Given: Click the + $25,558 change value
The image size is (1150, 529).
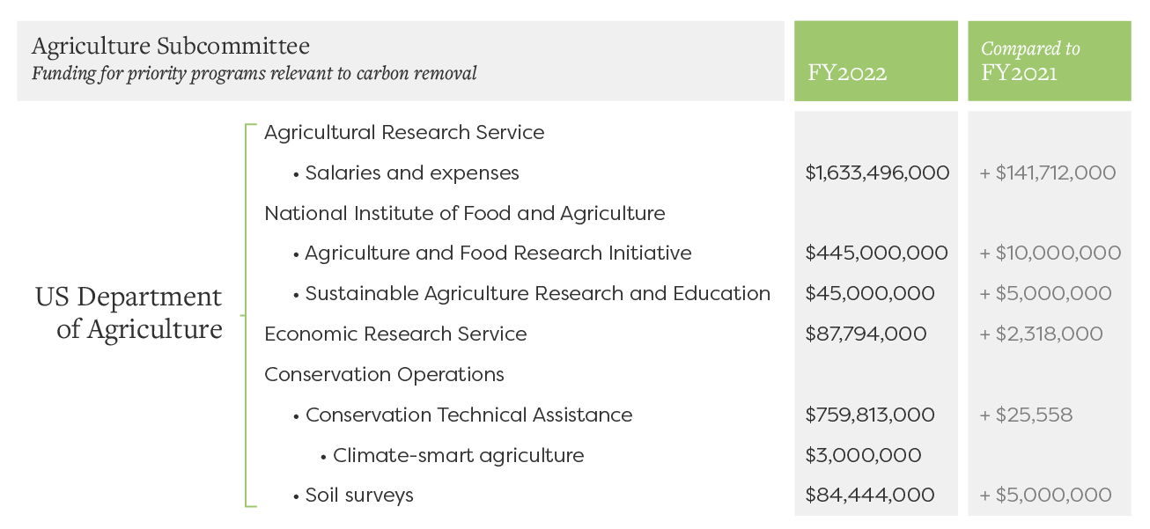Looking at the screenshot, I should 1026,415.
